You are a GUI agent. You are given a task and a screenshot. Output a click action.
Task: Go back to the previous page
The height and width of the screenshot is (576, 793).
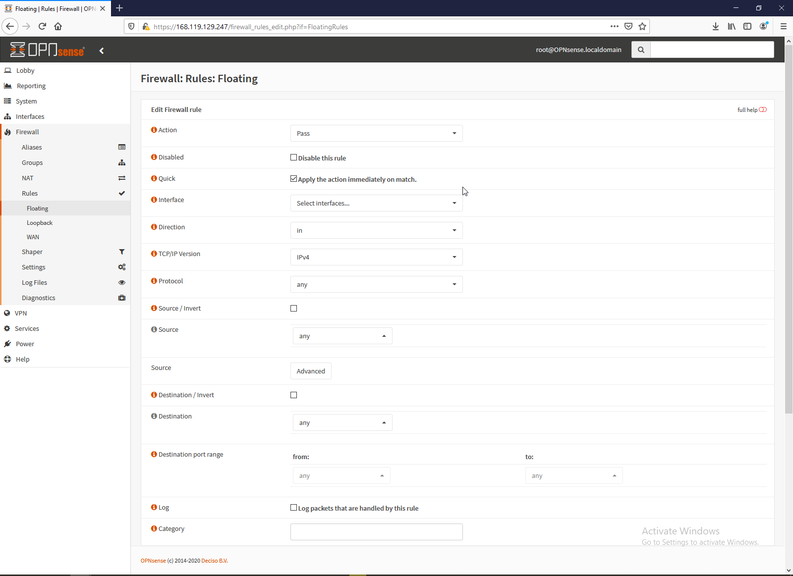pyautogui.click(x=10, y=26)
